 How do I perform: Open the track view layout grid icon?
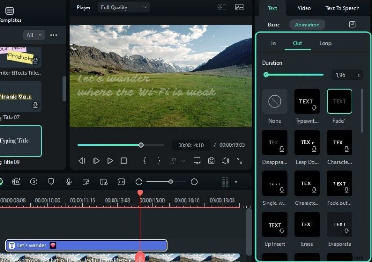click(x=226, y=182)
